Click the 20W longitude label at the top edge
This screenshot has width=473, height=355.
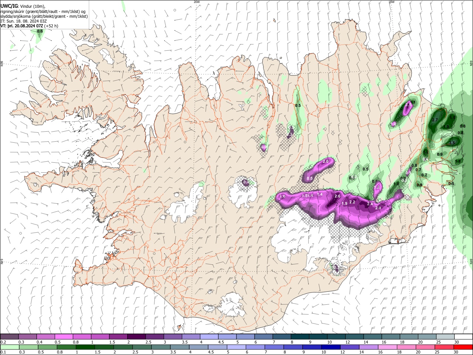point(197,2)
